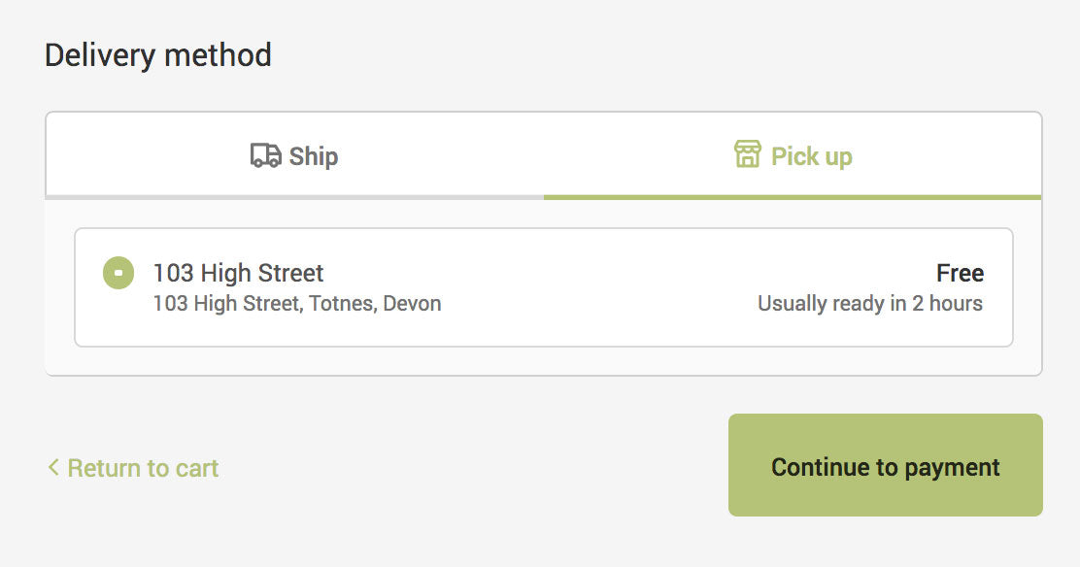Switch to the Pick up tab

[x=793, y=156]
